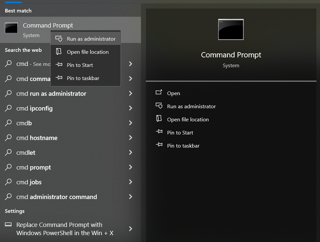Click Open file location in right pane

pyautogui.click(x=188, y=120)
